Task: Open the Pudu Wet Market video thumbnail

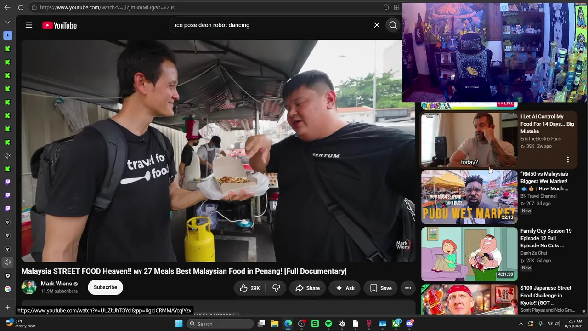Action: pyautogui.click(x=469, y=197)
